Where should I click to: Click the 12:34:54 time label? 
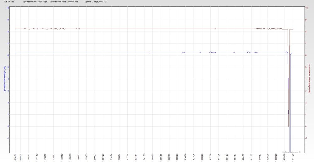click(136, 158)
